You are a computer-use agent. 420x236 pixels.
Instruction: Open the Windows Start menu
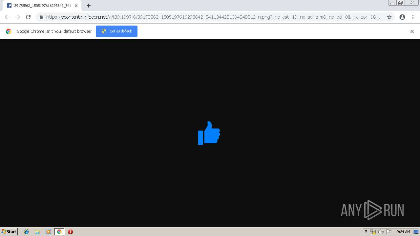coord(9,232)
